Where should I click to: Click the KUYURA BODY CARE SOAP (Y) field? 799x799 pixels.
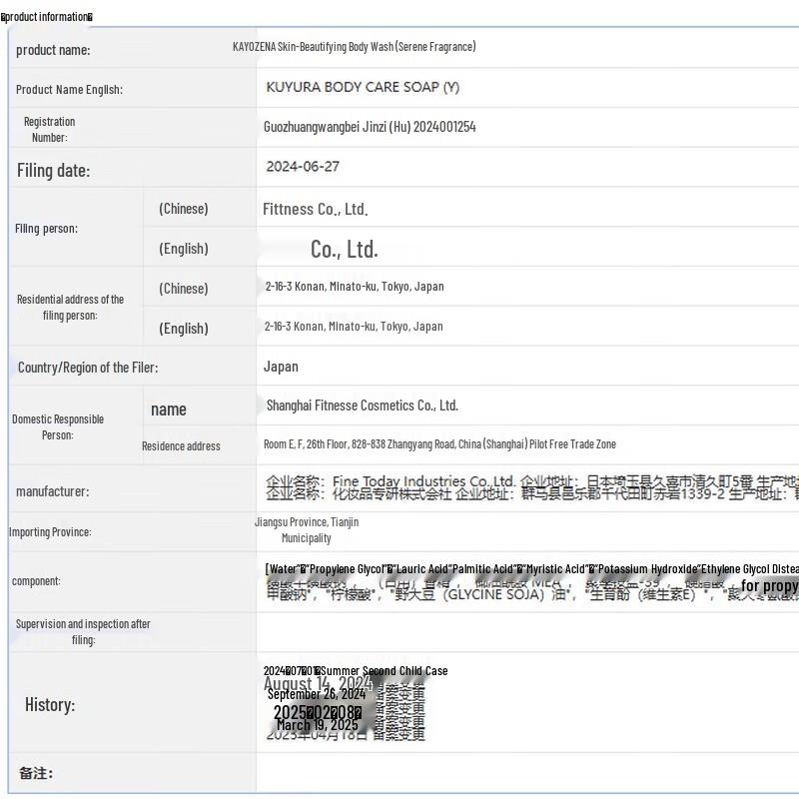363,88
